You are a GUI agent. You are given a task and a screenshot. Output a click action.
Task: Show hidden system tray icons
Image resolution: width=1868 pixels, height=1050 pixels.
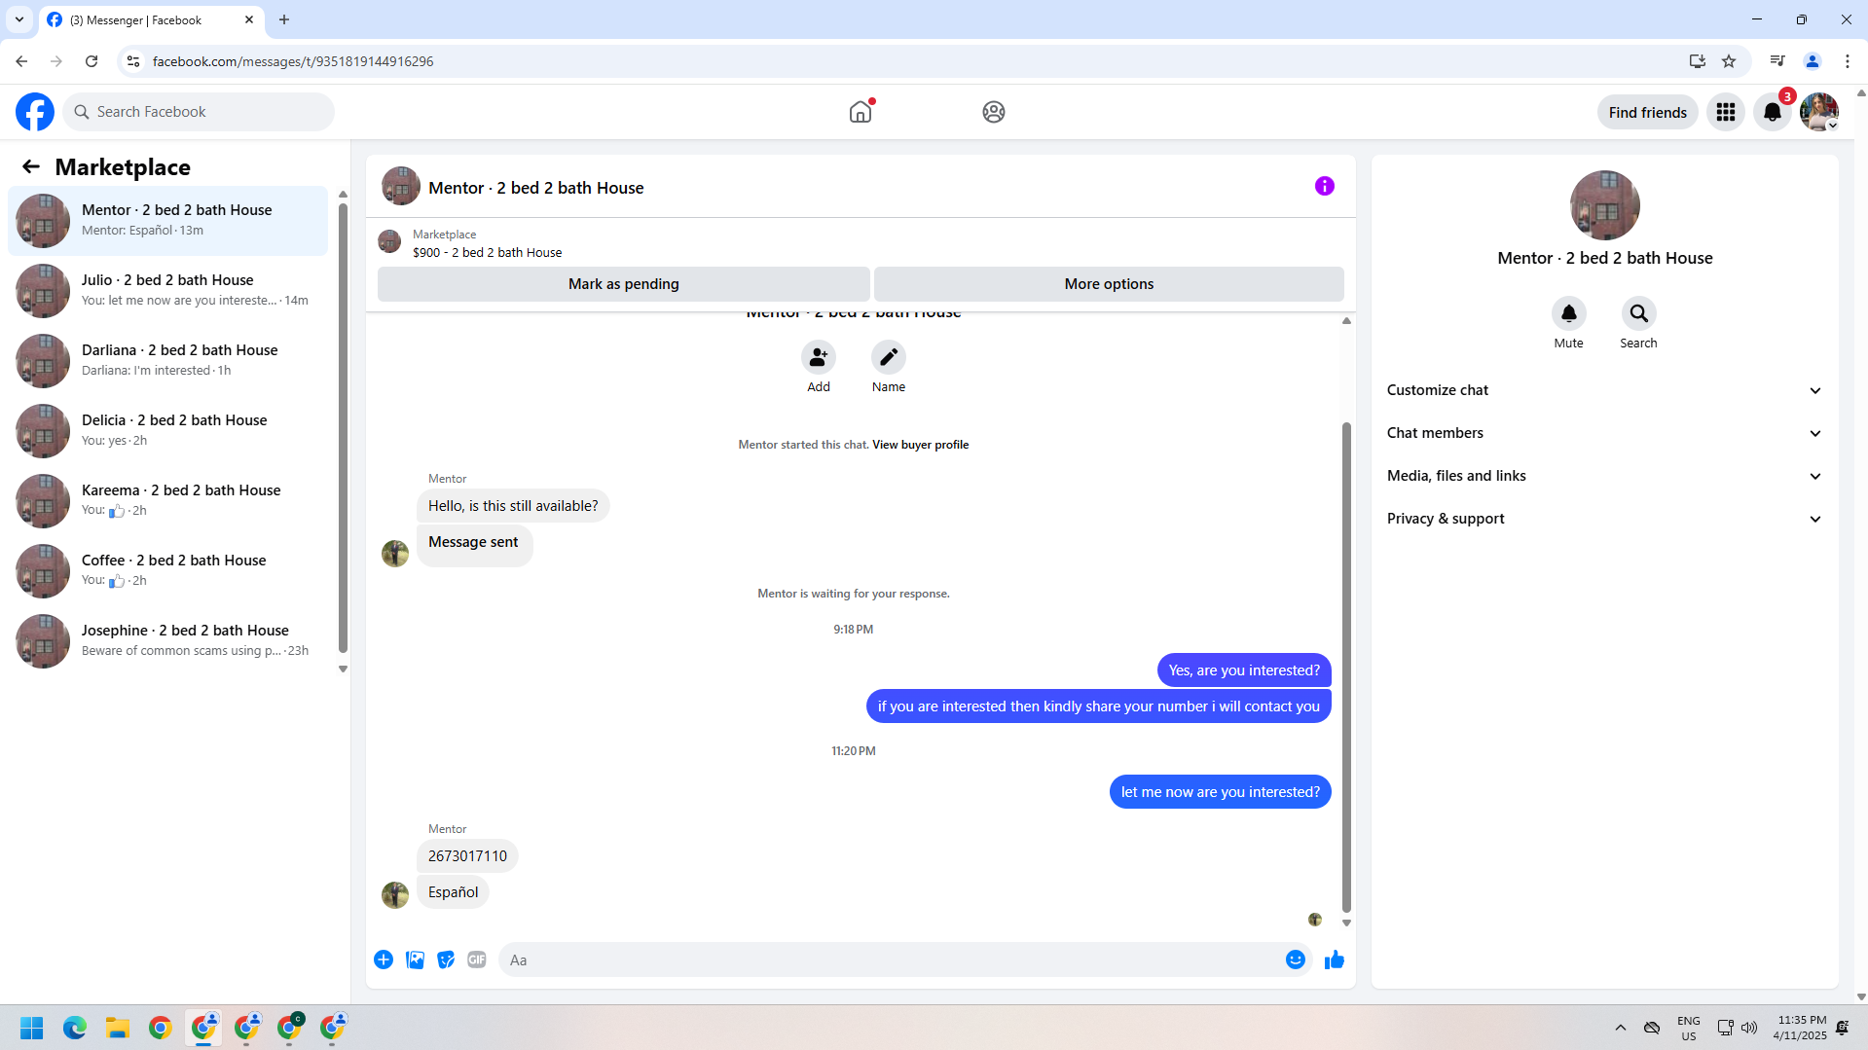point(1621,1028)
